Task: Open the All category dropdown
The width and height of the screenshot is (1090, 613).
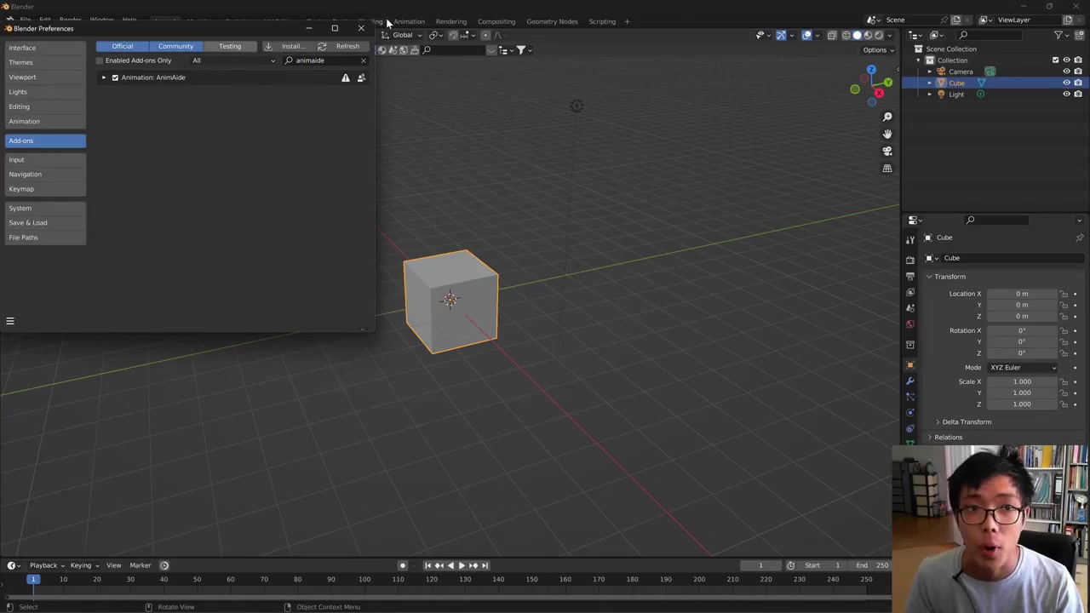Action: tap(233, 60)
